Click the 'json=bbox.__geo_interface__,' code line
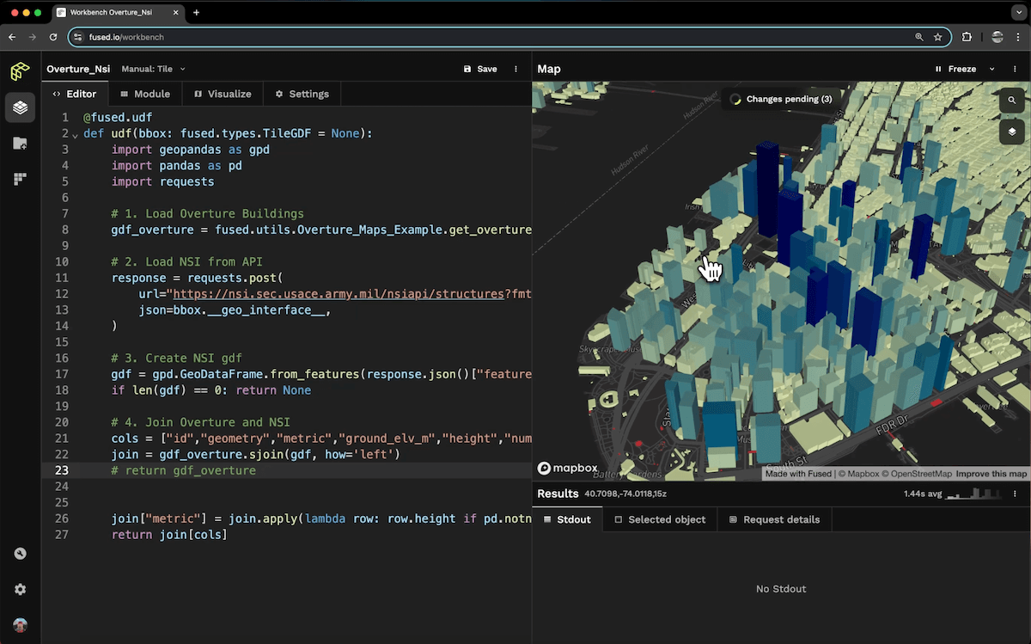This screenshot has width=1031, height=644. coord(235,310)
